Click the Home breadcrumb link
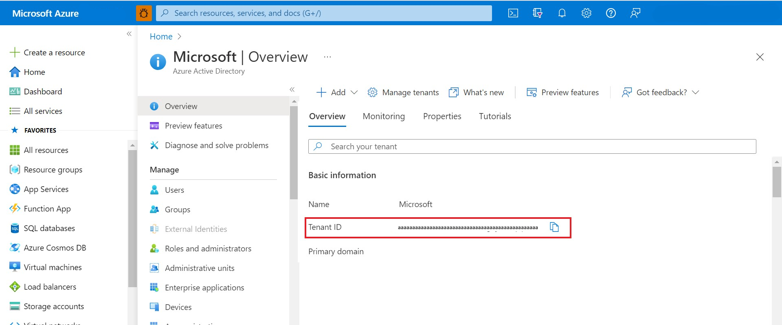The height and width of the screenshot is (325, 782). 161,37
